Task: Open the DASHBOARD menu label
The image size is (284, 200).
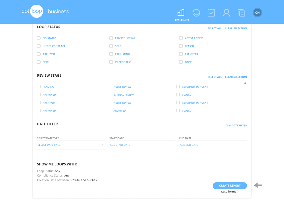Action: [182, 20]
